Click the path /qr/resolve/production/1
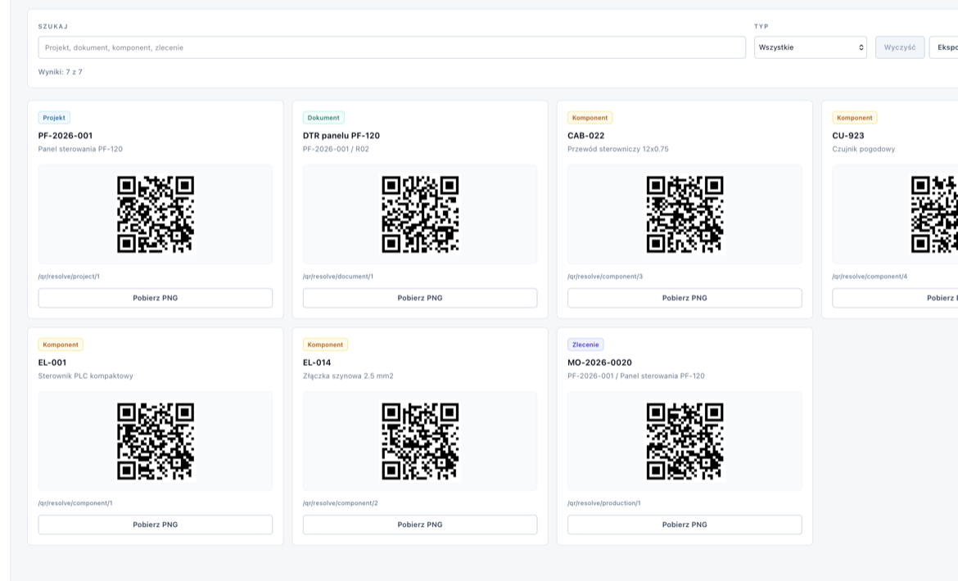This screenshot has width=958, height=581. tap(603, 503)
